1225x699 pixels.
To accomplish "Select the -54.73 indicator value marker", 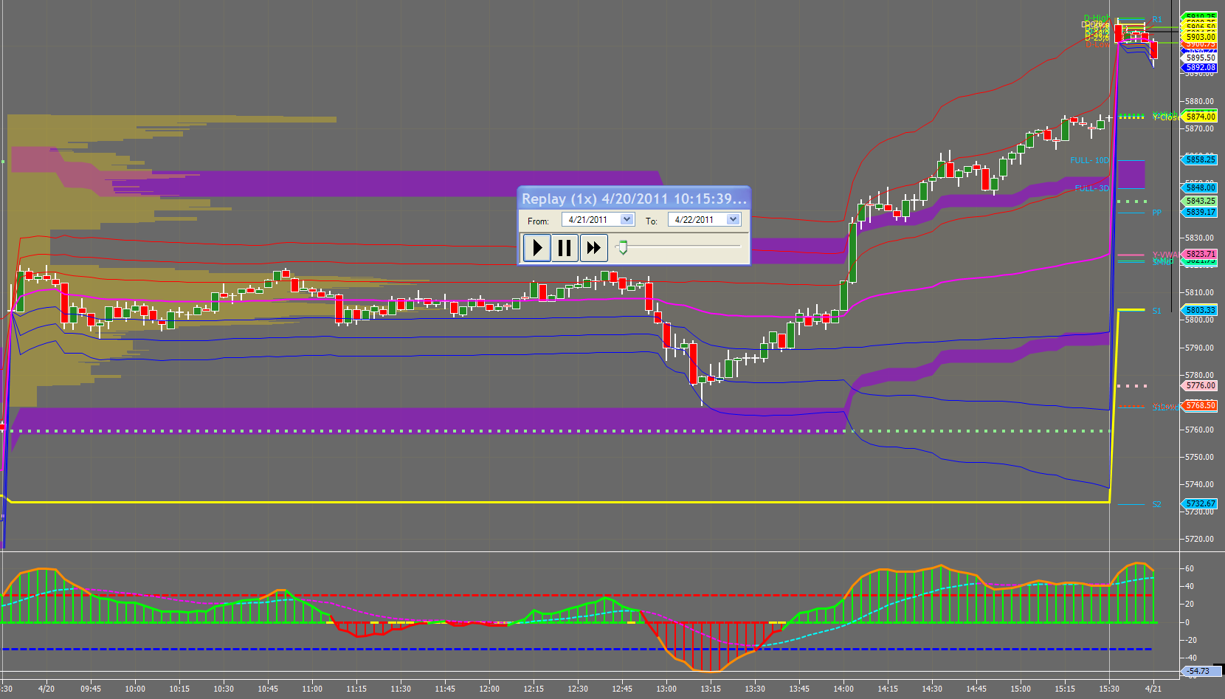I will tap(1199, 671).
